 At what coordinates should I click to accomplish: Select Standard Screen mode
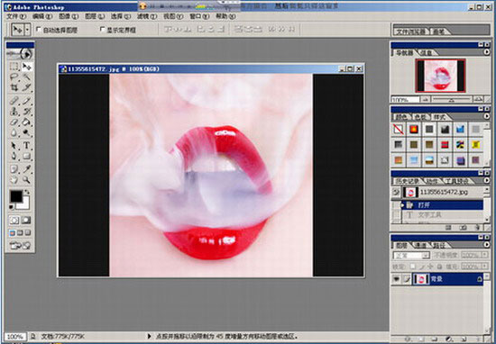12,233
